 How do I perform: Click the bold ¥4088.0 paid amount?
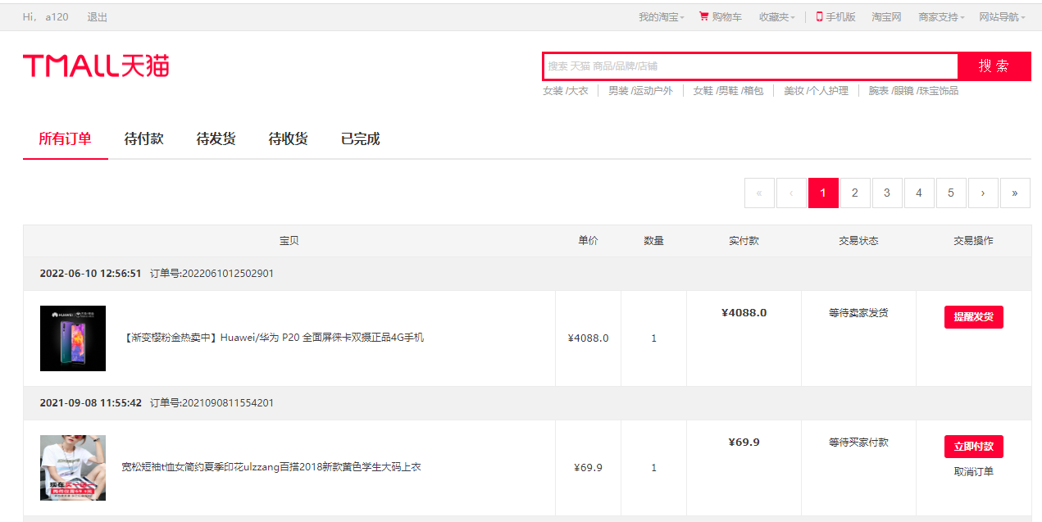744,313
